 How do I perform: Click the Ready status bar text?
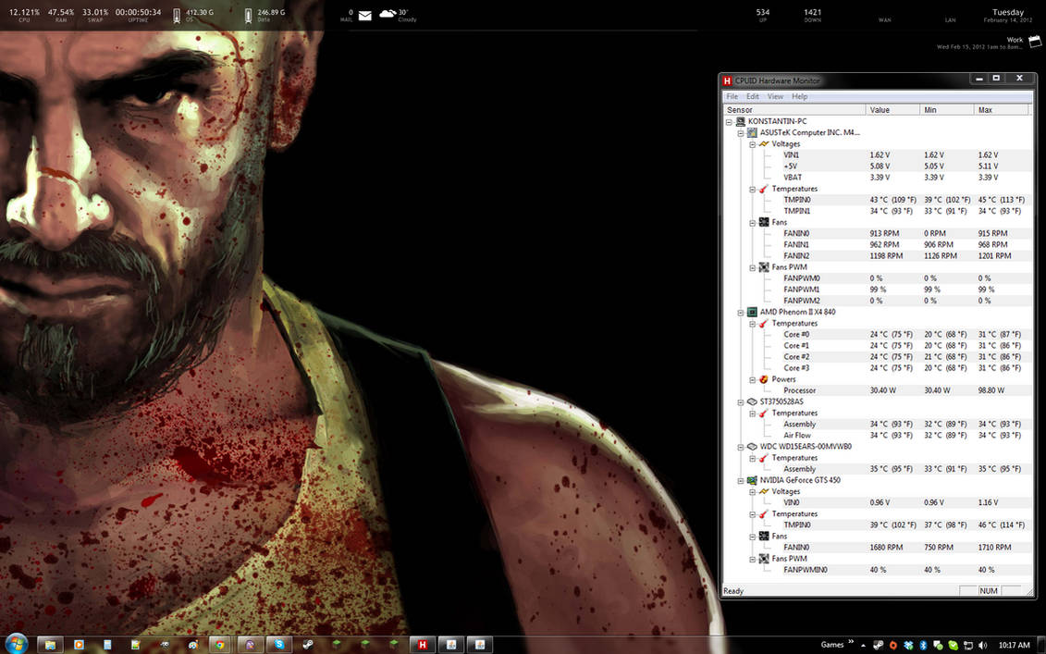click(733, 591)
